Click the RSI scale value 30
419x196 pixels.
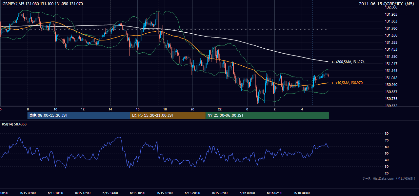pyautogui.click(x=387, y=167)
